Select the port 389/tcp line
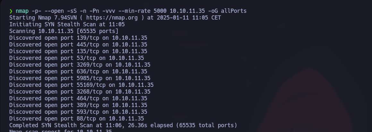This screenshot has height=132, width=372. tap(78, 105)
